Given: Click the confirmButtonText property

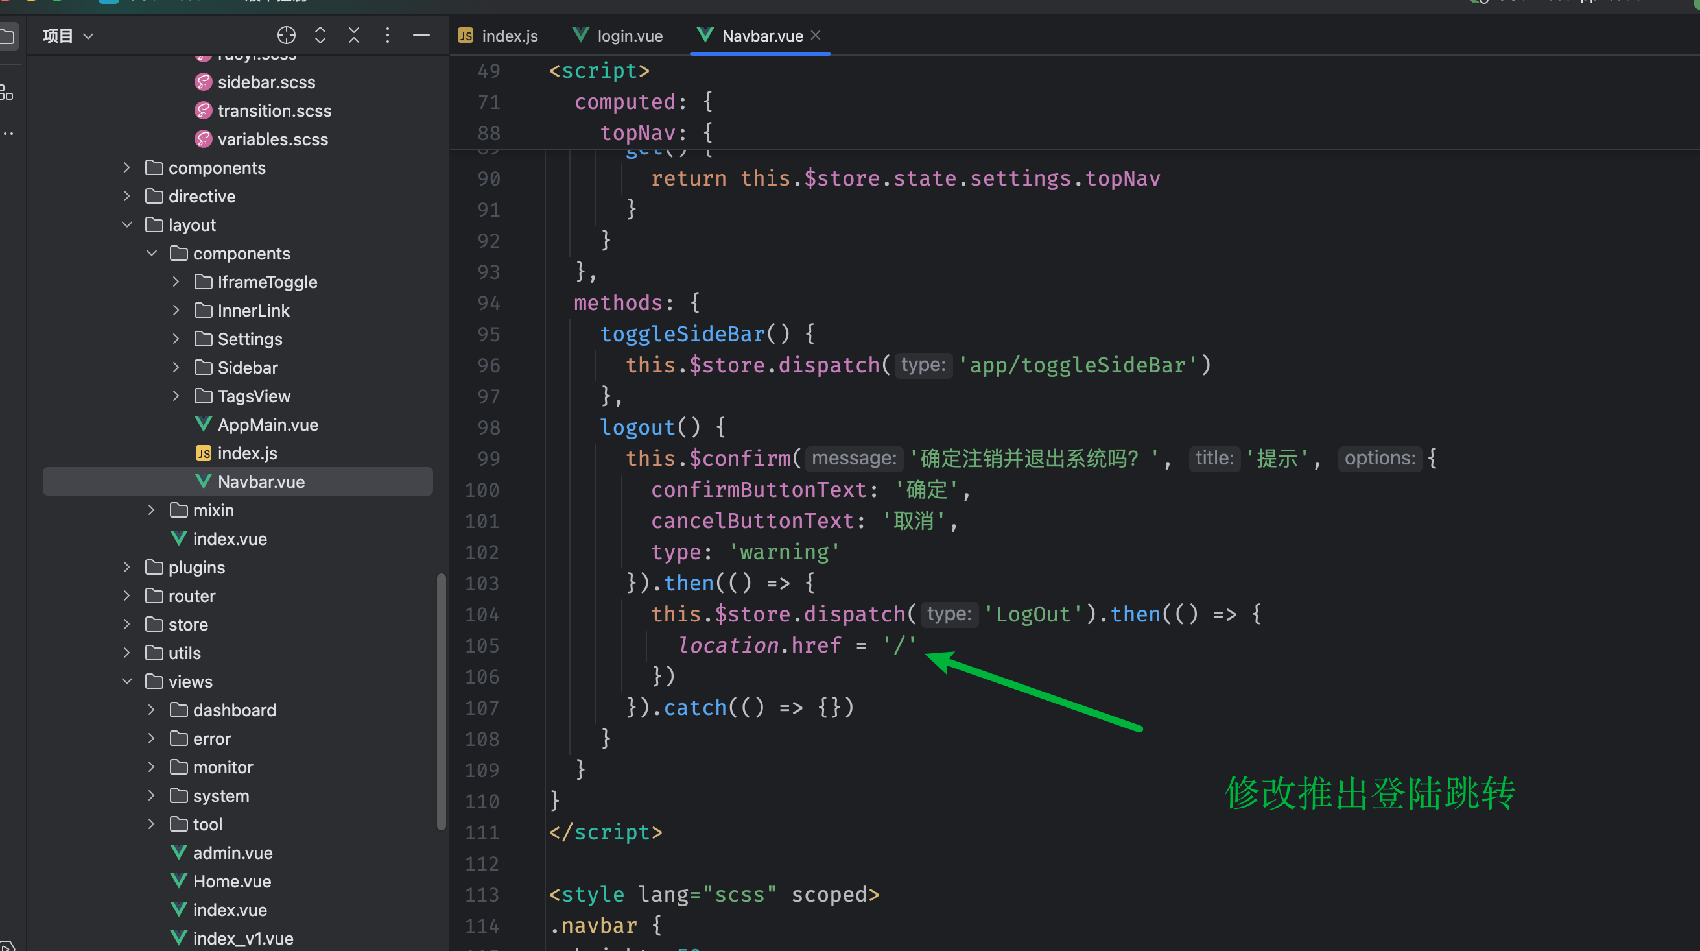Looking at the screenshot, I should tap(759, 490).
